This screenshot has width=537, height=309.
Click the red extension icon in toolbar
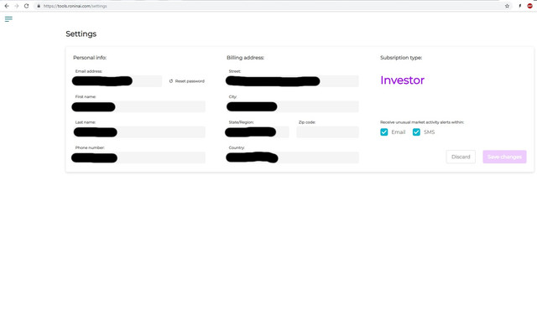(x=529, y=6)
